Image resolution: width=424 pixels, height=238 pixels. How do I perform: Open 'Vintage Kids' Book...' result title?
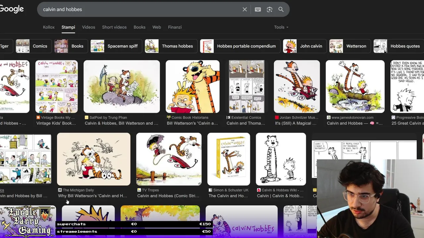(x=56, y=123)
